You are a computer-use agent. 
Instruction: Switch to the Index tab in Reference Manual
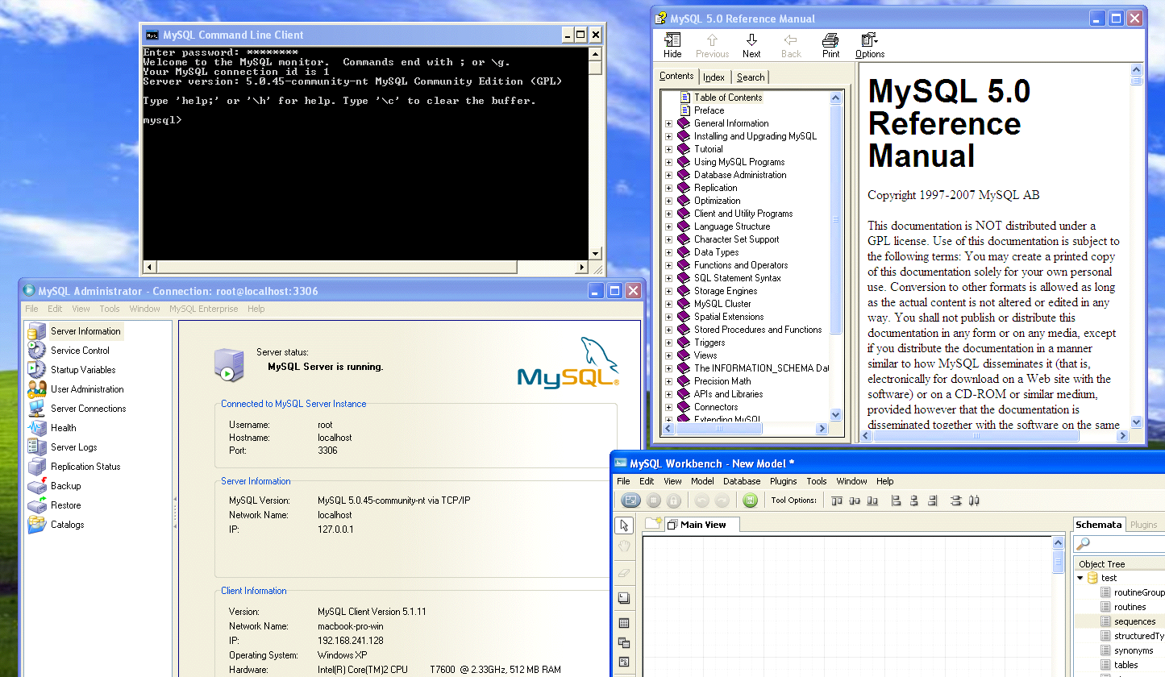tap(714, 77)
